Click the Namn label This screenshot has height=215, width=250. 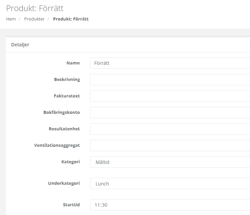point(73,63)
